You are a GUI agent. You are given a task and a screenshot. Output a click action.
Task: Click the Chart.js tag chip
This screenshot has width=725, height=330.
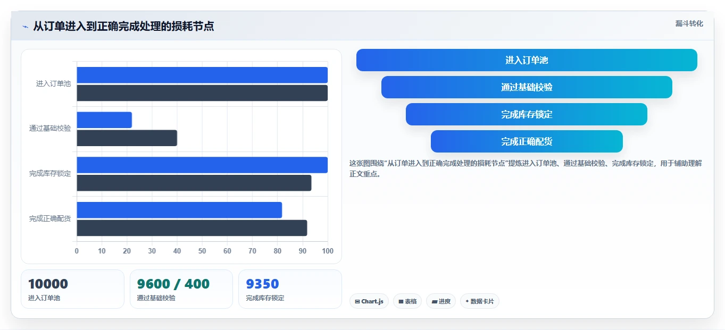pyautogui.click(x=369, y=301)
